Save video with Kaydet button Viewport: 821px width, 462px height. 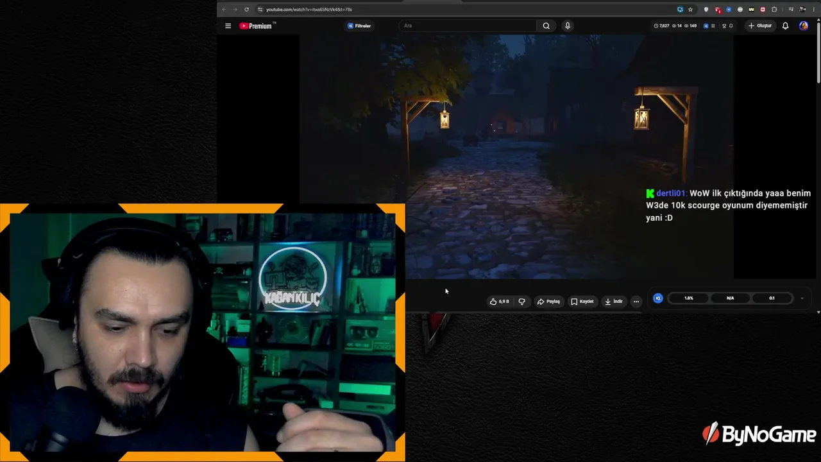(x=582, y=302)
